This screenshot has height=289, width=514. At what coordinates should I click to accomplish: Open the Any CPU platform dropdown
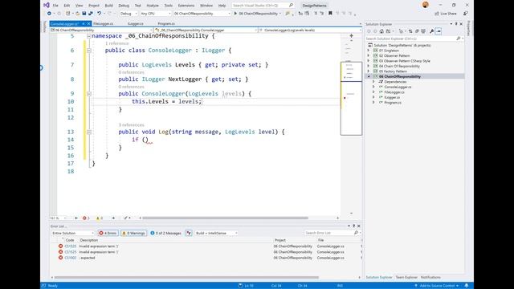coord(156,14)
